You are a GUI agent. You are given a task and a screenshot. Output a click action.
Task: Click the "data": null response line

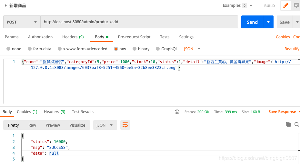coord(45,153)
